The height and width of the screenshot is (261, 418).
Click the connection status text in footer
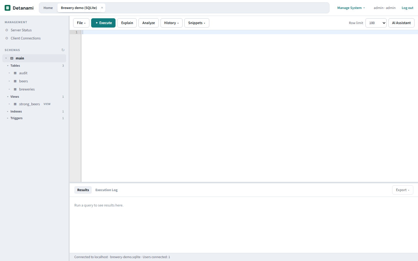[x=122, y=257]
